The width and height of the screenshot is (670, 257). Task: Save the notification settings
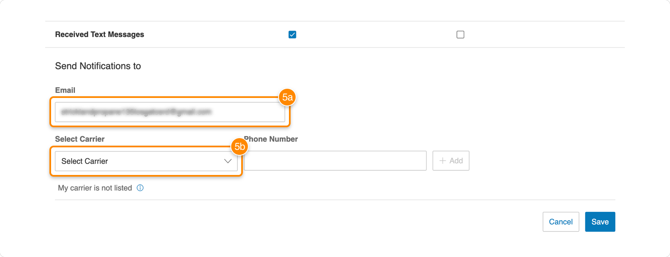[x=600, y=221]
